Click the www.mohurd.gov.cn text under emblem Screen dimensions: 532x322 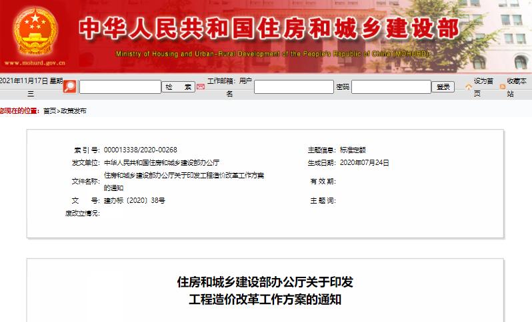coord(35,63)
